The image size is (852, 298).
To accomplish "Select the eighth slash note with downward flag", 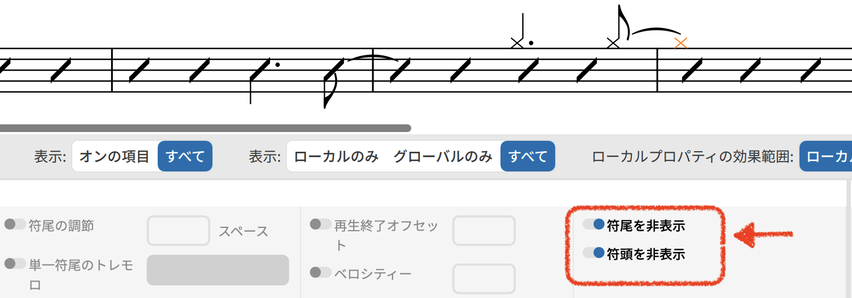I will click(333, 70).
